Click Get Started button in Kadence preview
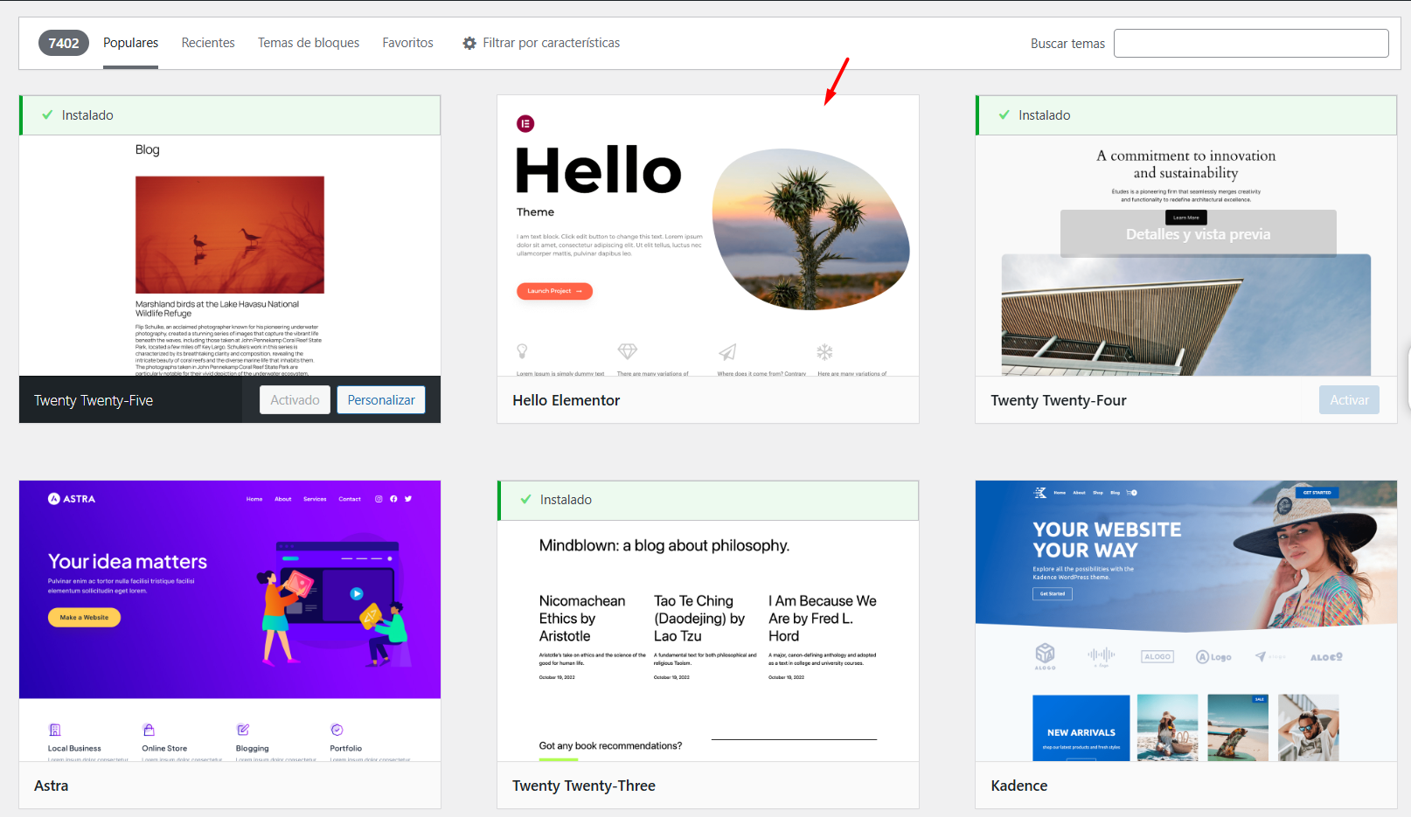 pyautogui.click(x=1053, y=593)
